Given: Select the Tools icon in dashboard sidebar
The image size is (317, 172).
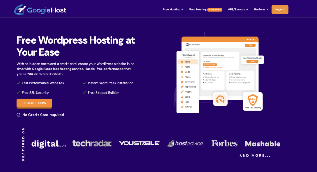Looking at the screenshot, I should 182,102.
